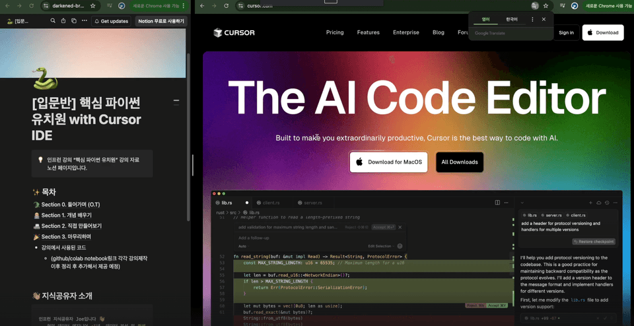Bookmark the darkened-br page with the star
634x326 pixels.
[x=92, y=6]
